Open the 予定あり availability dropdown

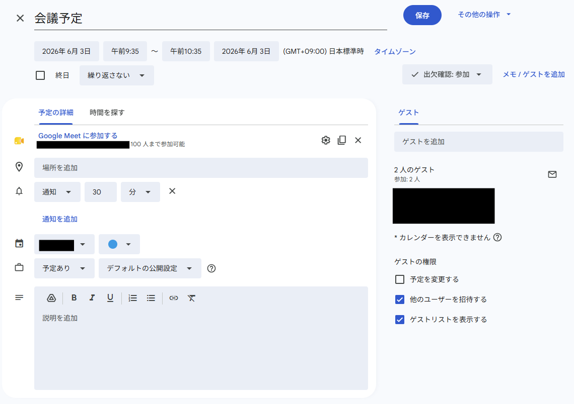click(64, 268)
